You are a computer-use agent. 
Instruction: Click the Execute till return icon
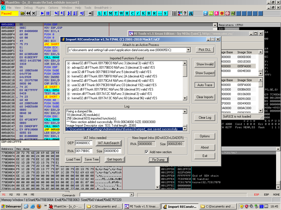pos(82,13)
